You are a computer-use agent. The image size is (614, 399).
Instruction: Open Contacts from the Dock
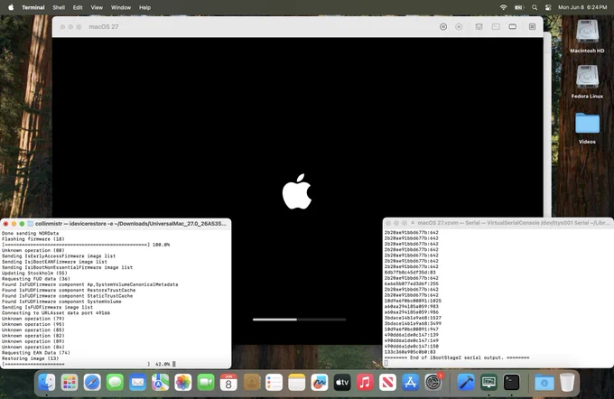(x=251, y=382)
